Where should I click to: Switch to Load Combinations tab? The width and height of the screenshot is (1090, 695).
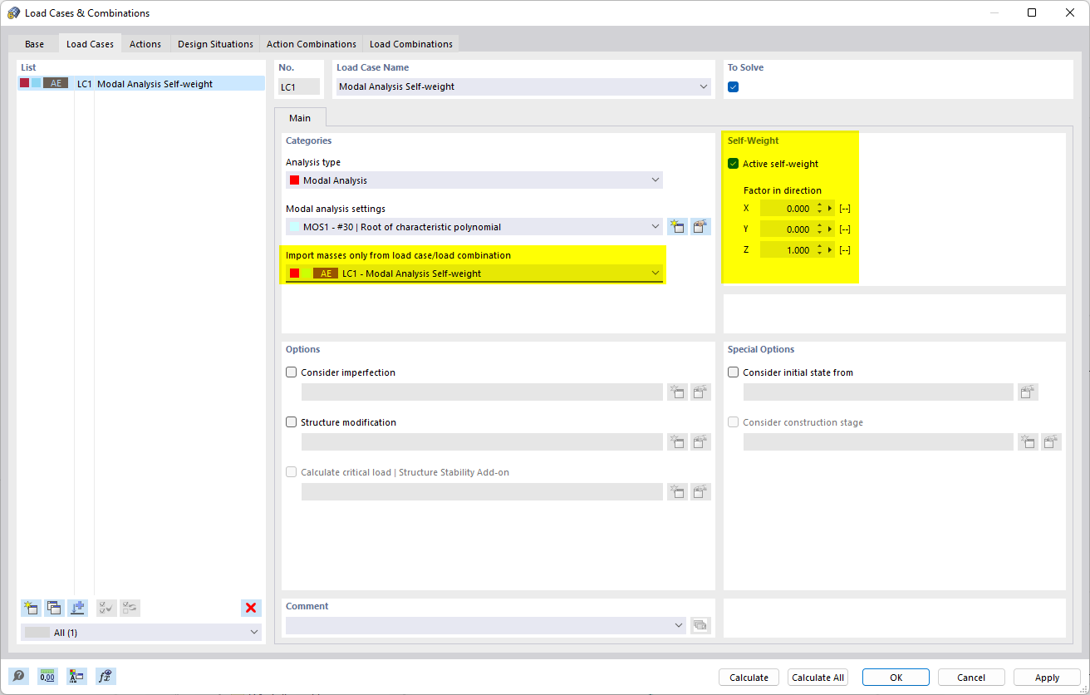pos(411,44)
